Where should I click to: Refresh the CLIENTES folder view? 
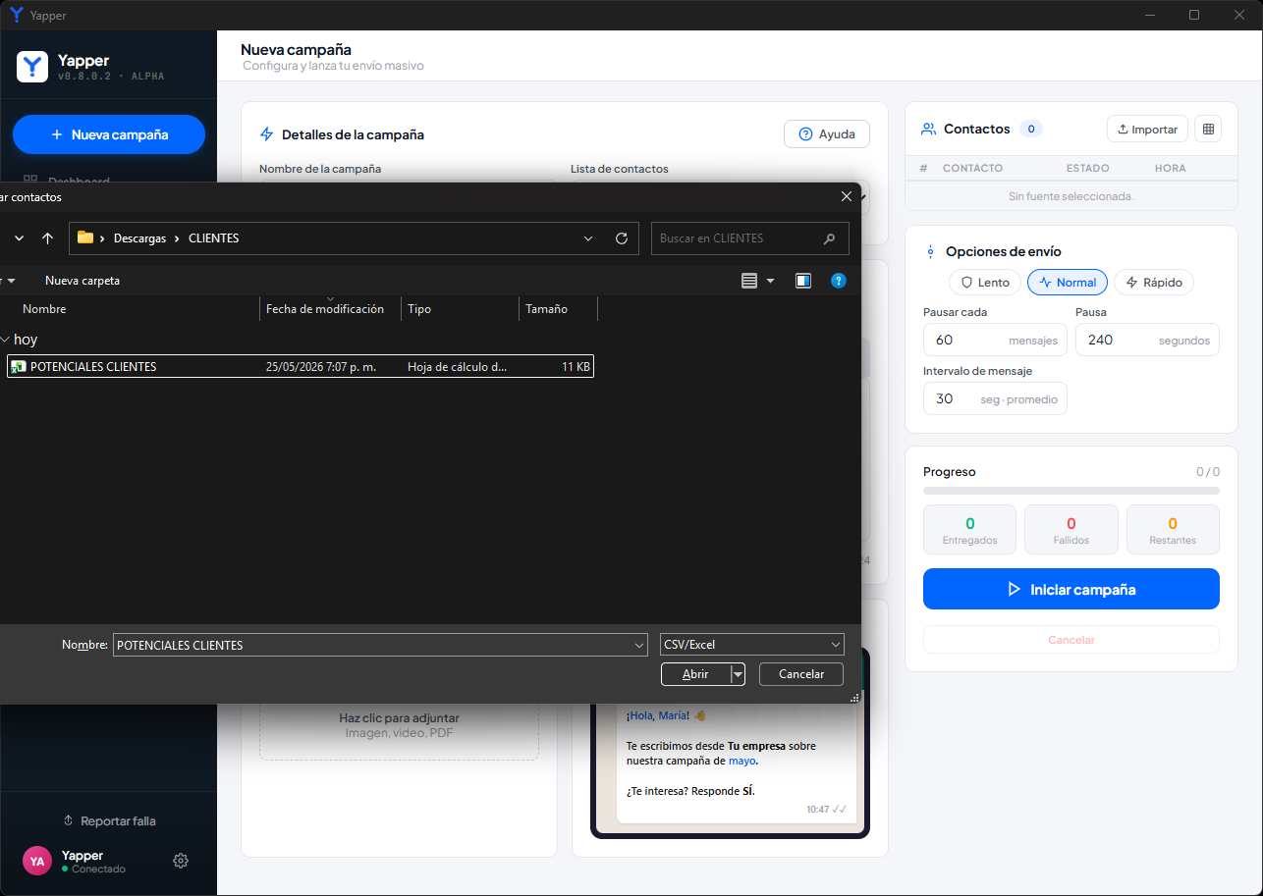click(621, 238)
